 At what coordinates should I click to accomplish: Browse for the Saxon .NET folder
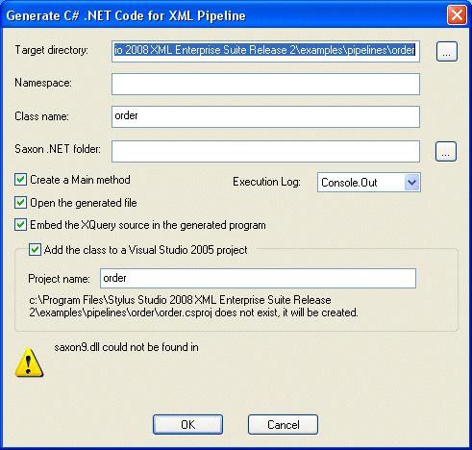pyautogui.click(x=446, y=152)
